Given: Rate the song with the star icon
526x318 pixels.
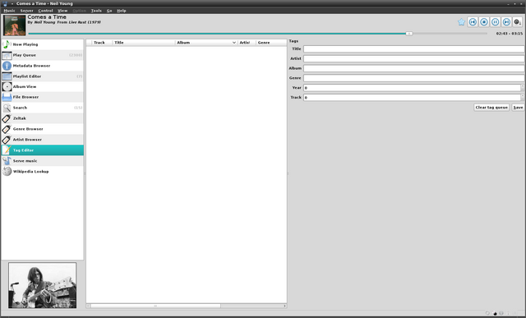Looking at the screenshot, I should pos(461,22).
